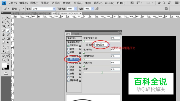Select the Rectangular Marquee tool

(x=4, y=18)
